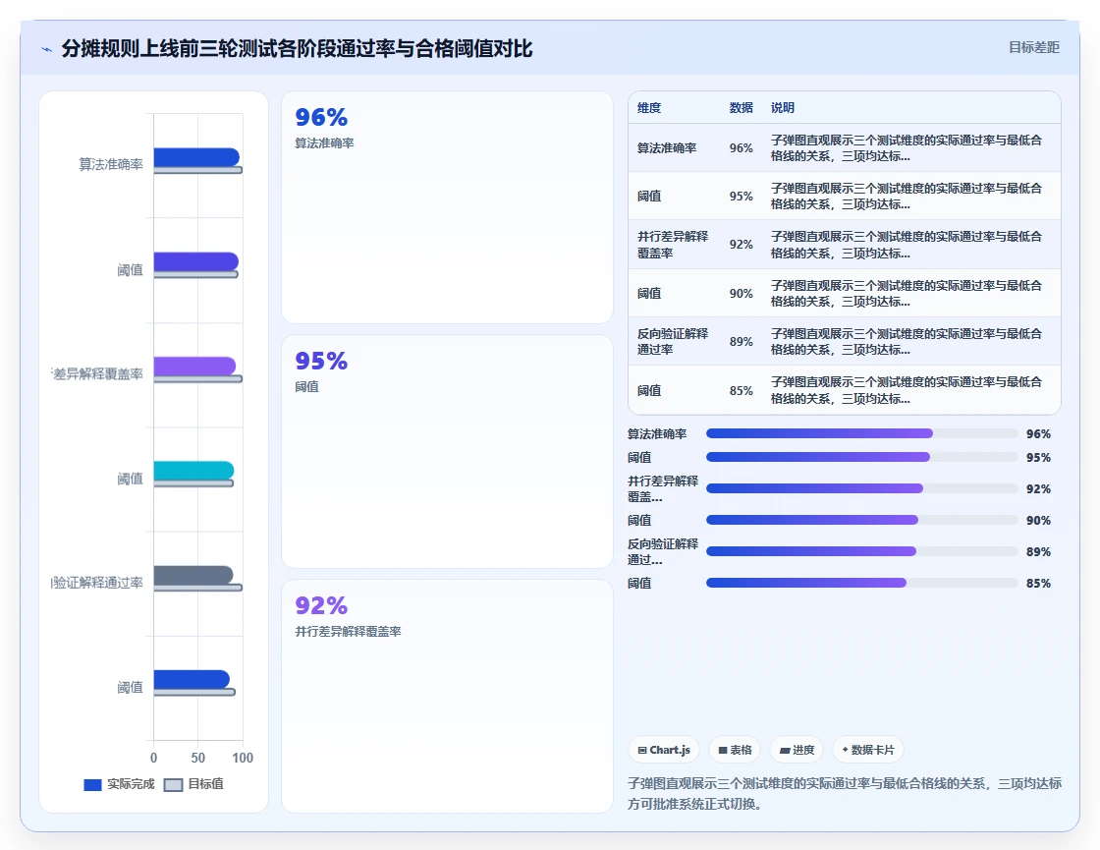Select the 96% value in the table
1100x850 pixels.
tap(741, 148)
